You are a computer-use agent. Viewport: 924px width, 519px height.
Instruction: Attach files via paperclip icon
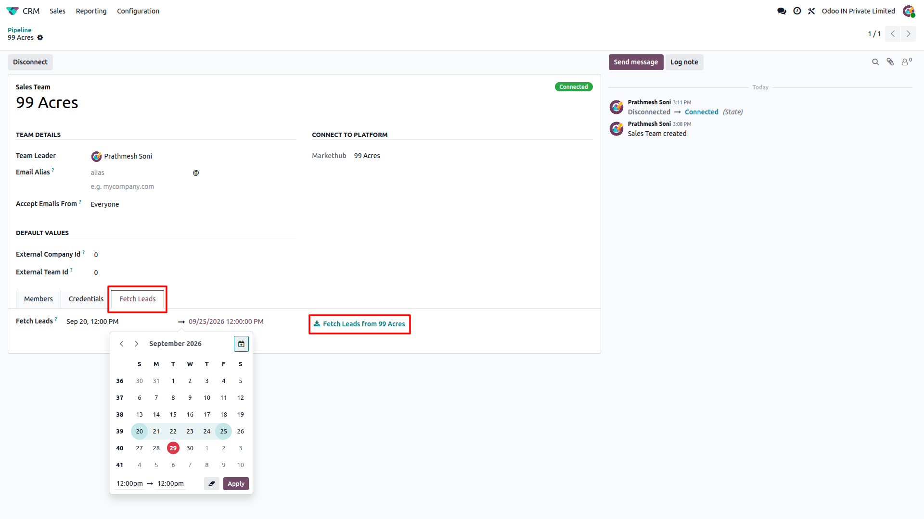click(890, 62)
